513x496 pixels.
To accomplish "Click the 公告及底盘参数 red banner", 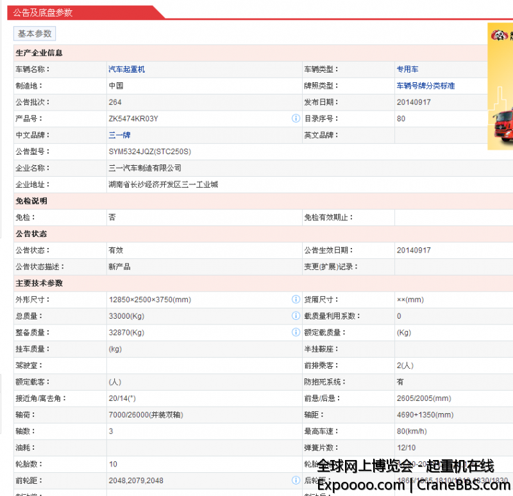I will 42,12.
